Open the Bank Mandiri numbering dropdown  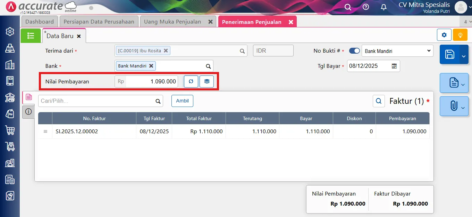pyautogui.click(x=397, y=51)
